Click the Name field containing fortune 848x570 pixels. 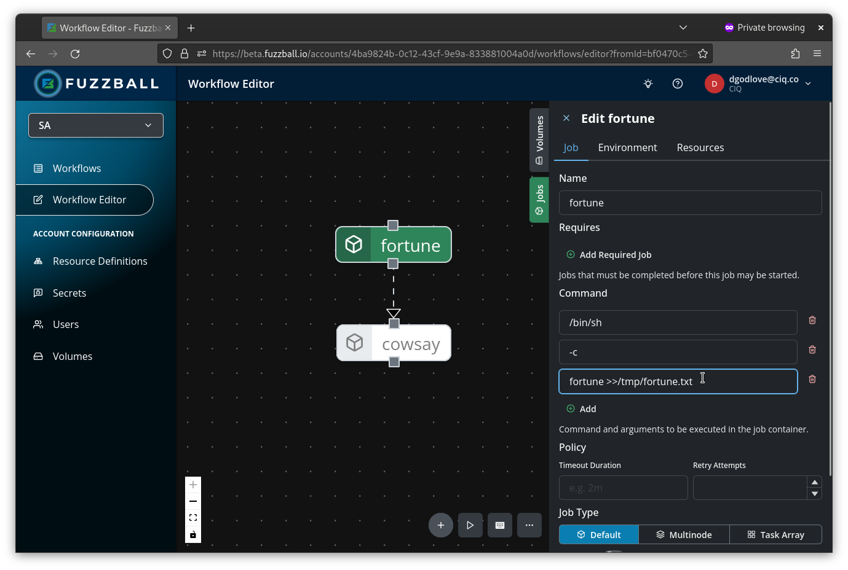(x=690, y=203)
